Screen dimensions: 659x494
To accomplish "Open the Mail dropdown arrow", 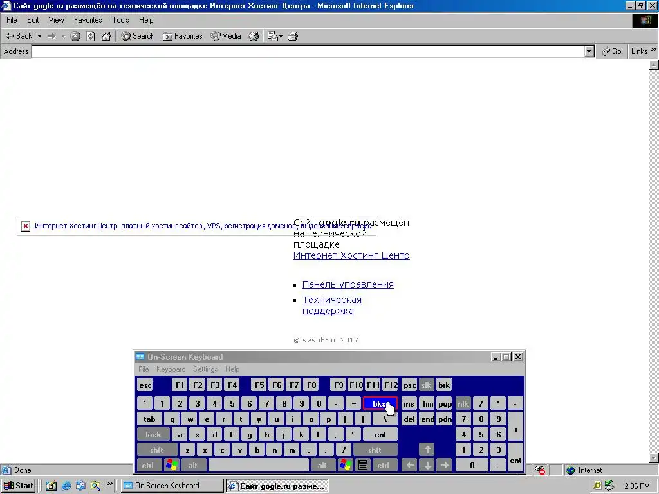I will coord(281,36).
